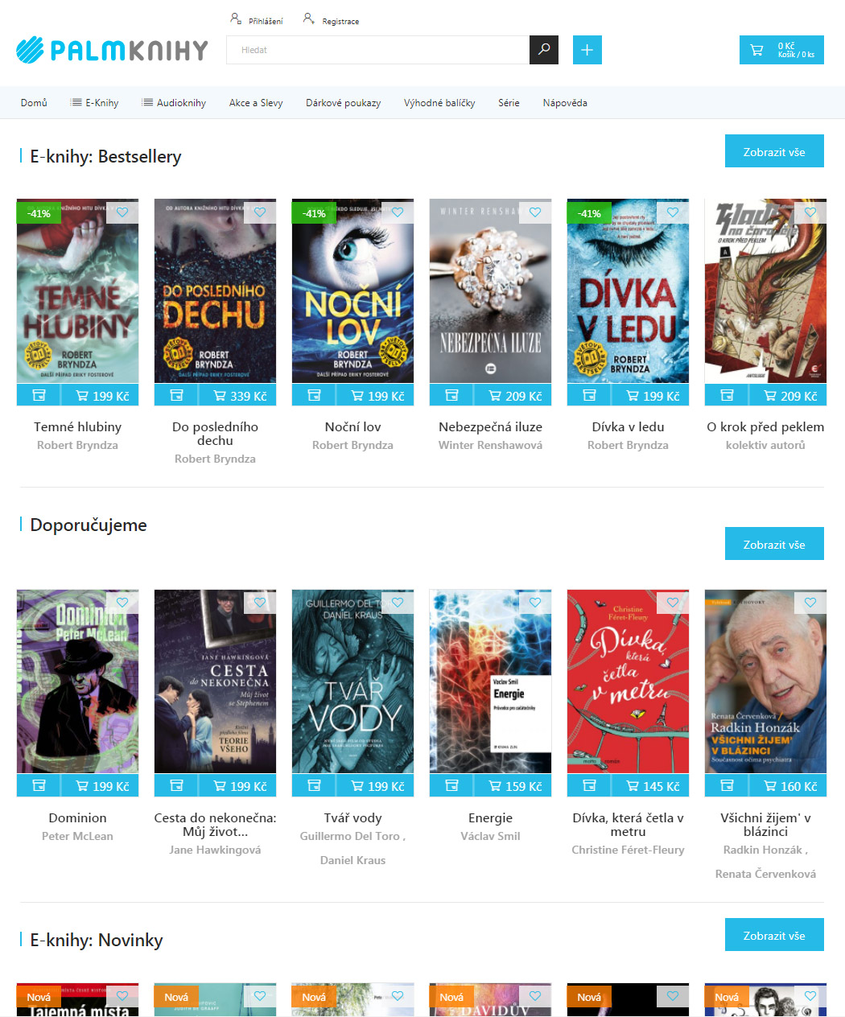This screenshot has height=1017, width=845.
Task: Toggle favorite heart on Tvář vody cover
Action: tap(398, 603)
